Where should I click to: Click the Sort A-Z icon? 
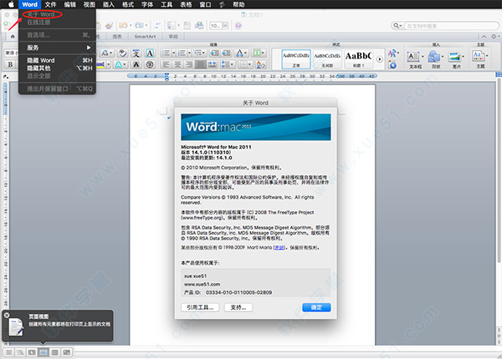tap(260, 65)
